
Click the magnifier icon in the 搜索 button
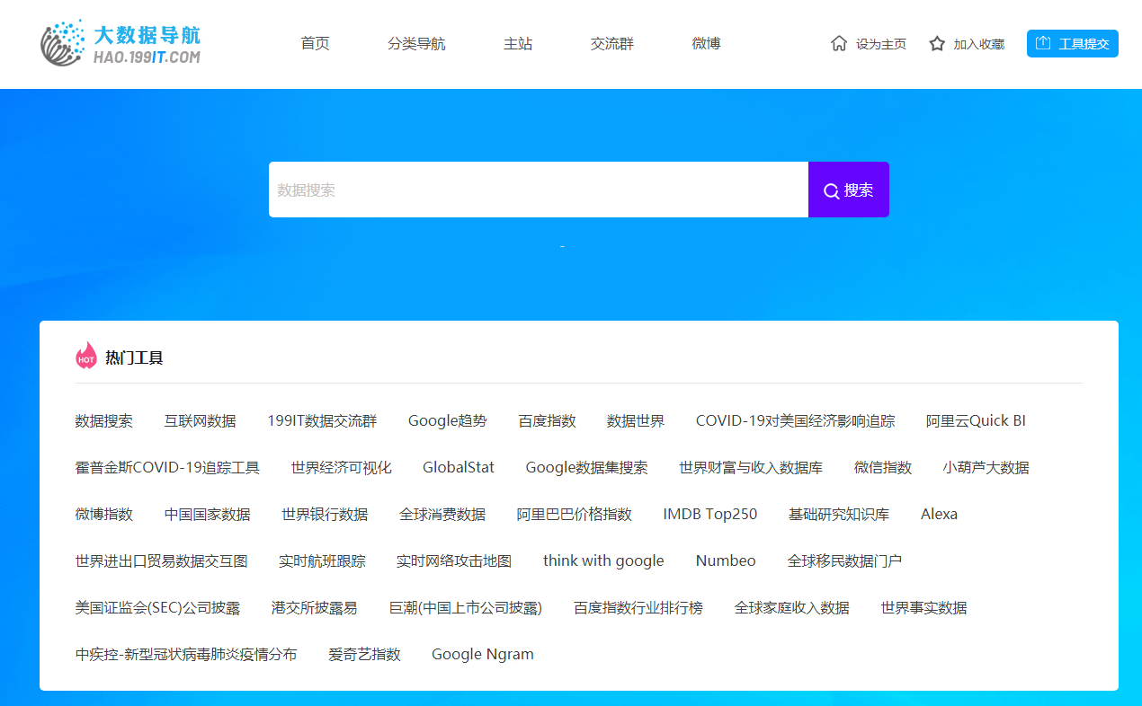click(x=831, y=190)
